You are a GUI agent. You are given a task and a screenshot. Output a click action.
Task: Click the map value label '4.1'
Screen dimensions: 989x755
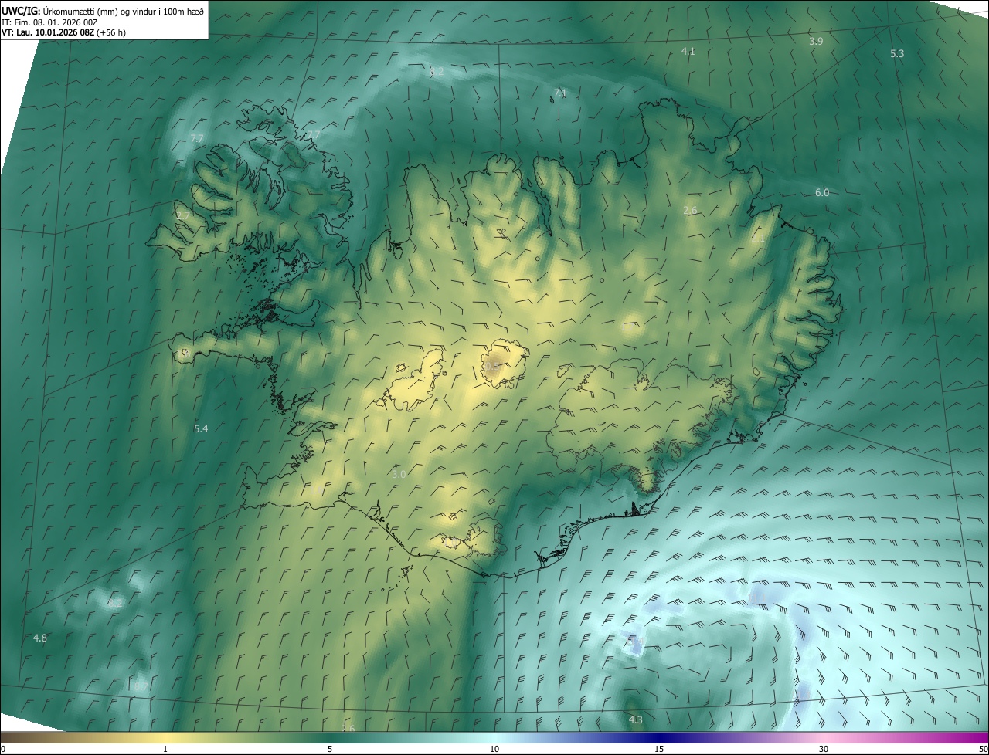688,51
